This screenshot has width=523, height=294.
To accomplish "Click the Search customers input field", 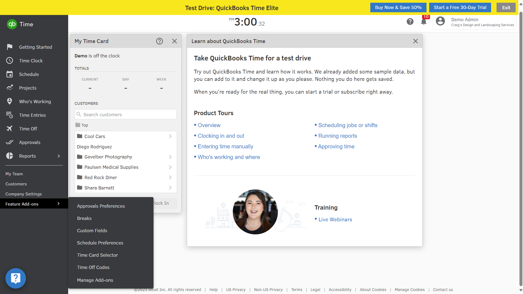I will (126, 114).
